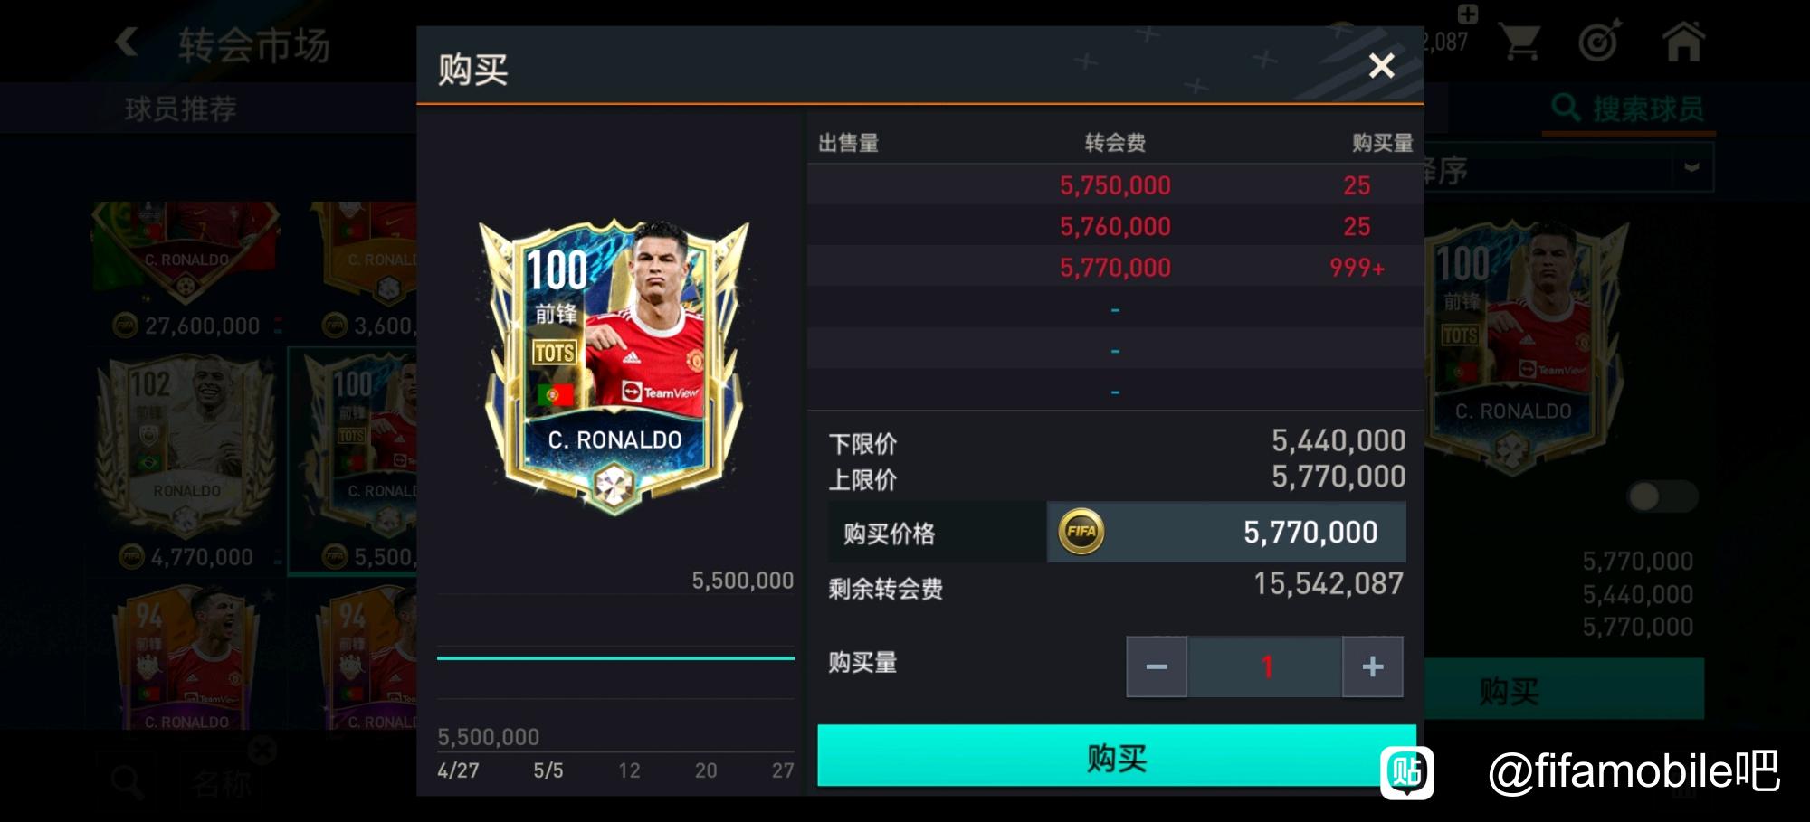Add coins with the plus icon

(1467, 14)
